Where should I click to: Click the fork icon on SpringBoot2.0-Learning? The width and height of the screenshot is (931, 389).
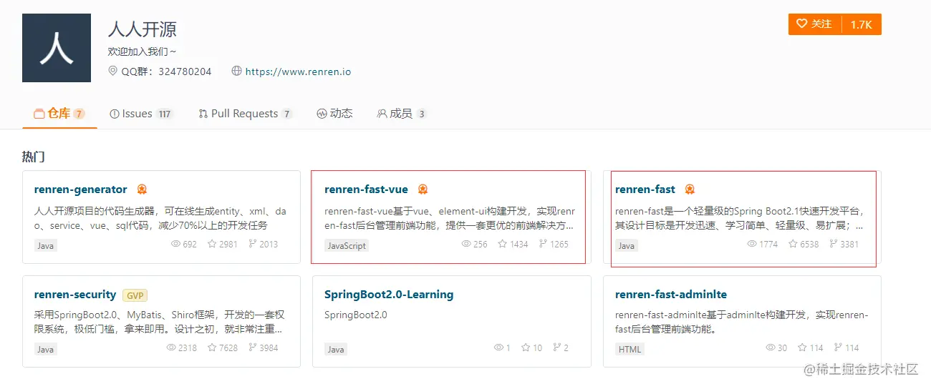[x=556, y=348]
